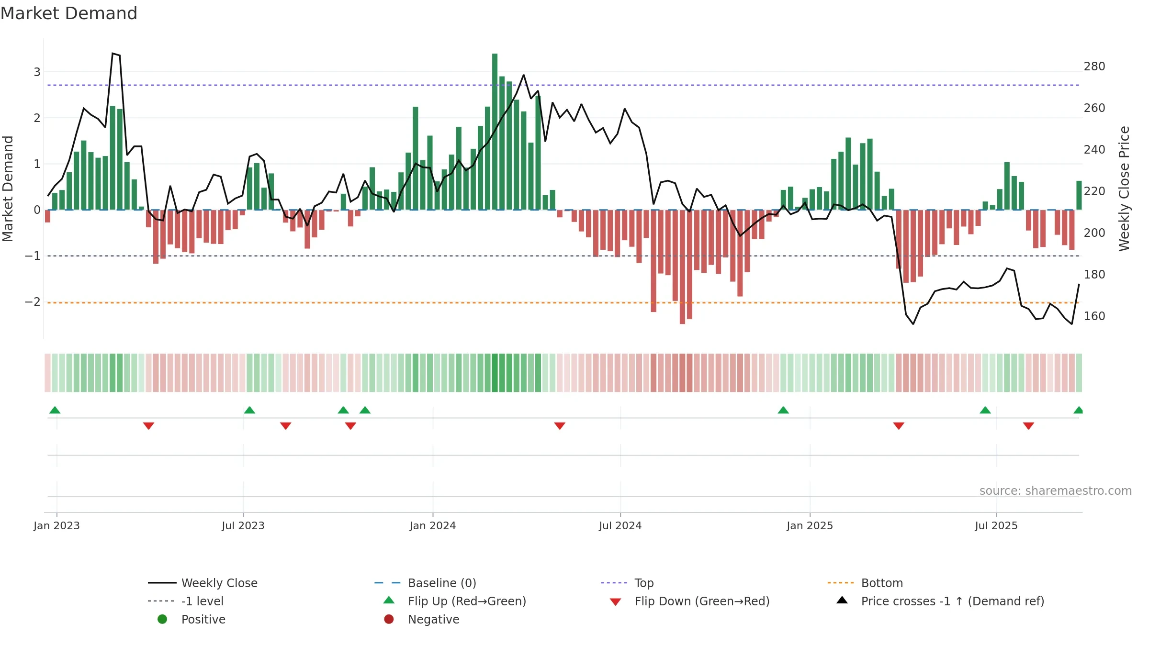Click the Jan 2023 x-axis label
The height and width of the screenshot is (646, 1149).
click(56, 525)
